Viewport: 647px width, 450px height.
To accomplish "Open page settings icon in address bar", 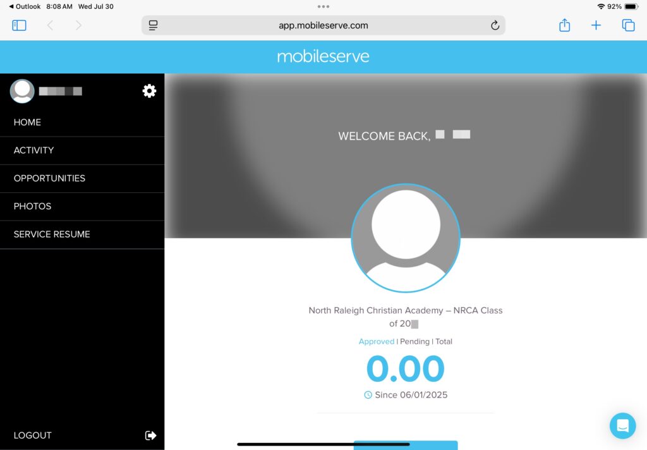I will (x=153, y=25).
